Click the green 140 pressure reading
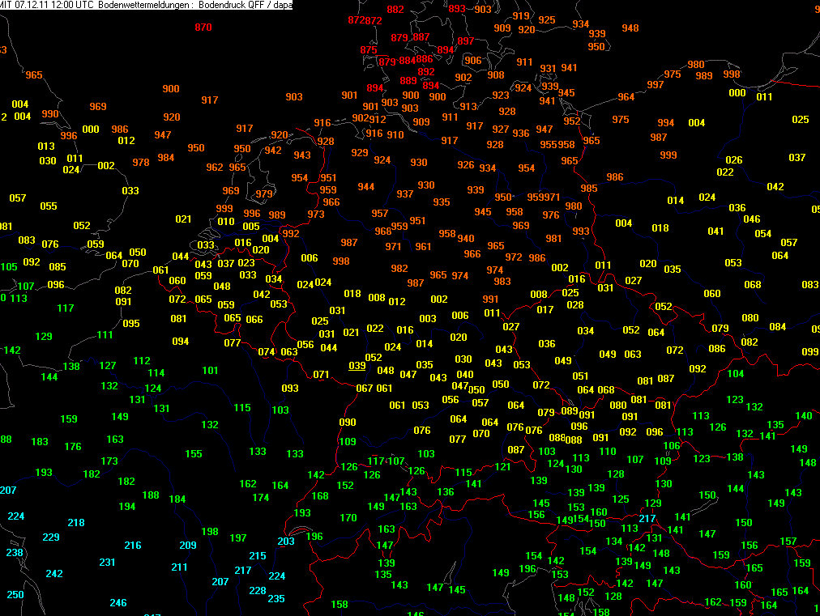The width and height of the screenshot is (820, 616). click(x=804, y=416)
